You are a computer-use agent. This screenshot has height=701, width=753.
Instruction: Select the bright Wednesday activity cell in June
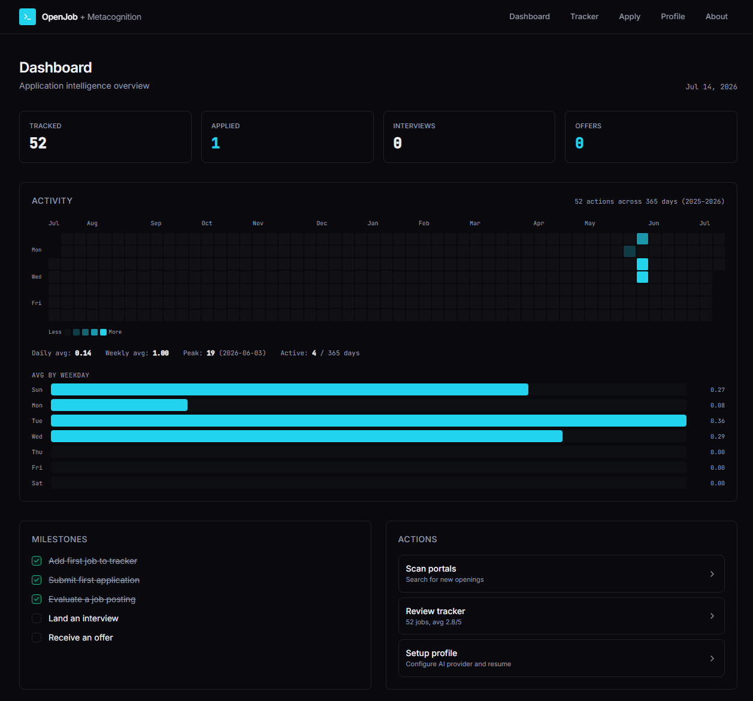[x=642, y=277]
